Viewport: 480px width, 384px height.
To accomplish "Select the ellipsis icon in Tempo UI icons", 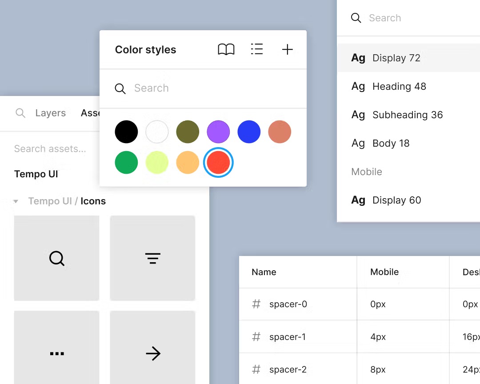I will click(56, 353).
